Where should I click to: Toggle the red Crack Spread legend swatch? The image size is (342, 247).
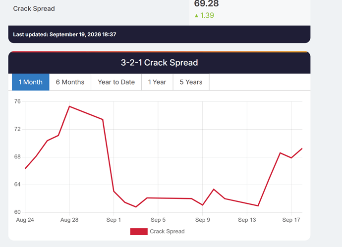tap(139, 232)
